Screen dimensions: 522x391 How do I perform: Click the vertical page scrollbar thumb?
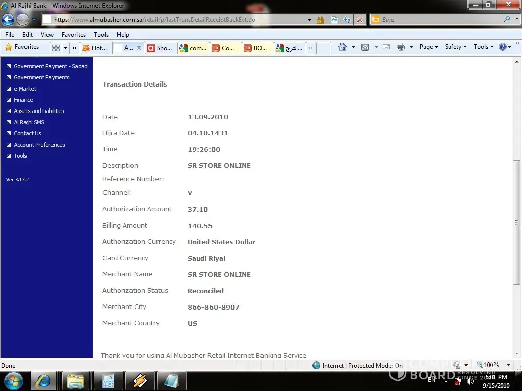516,222
